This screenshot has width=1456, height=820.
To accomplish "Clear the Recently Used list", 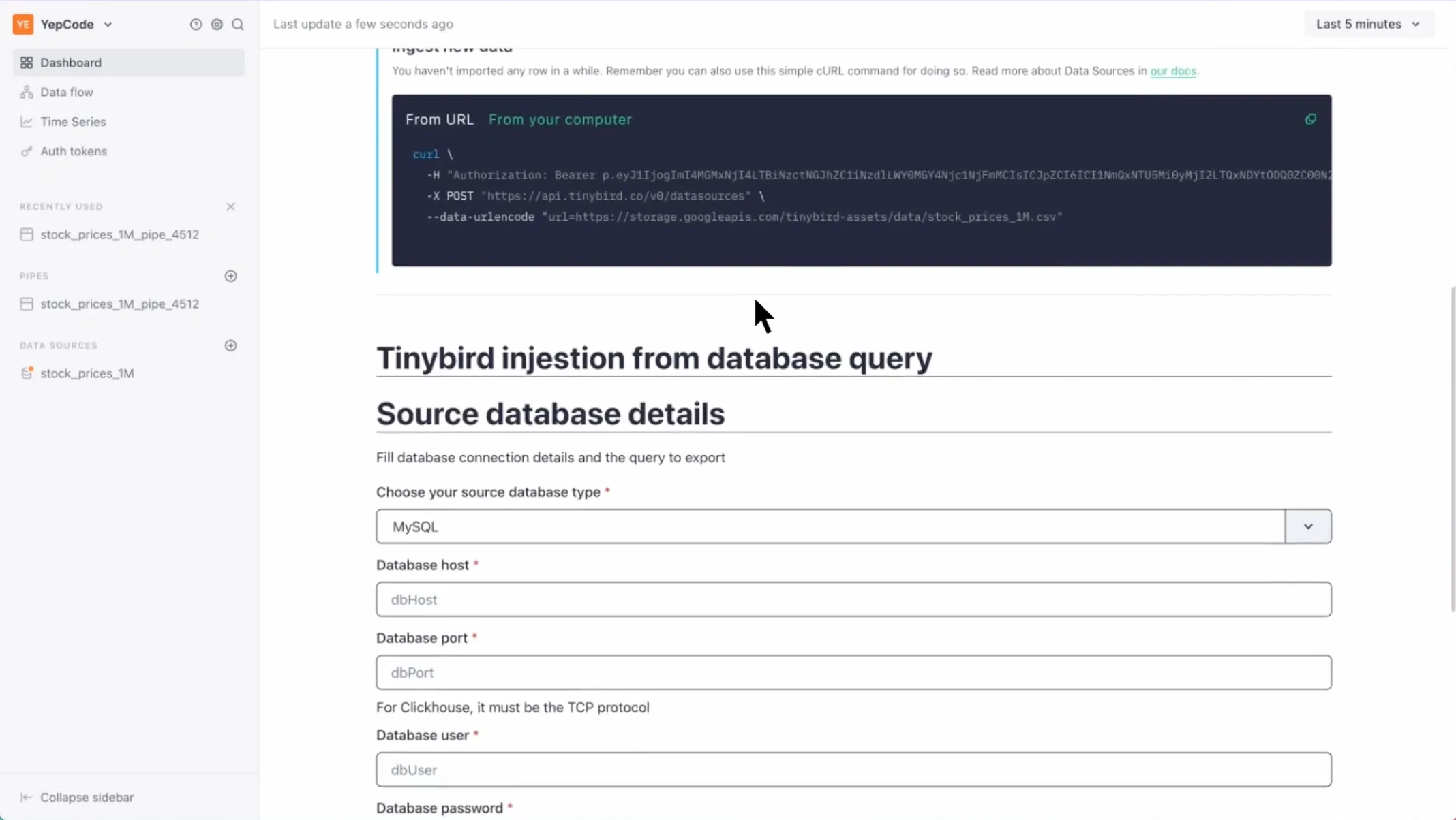I will click(x=230, y=206).
